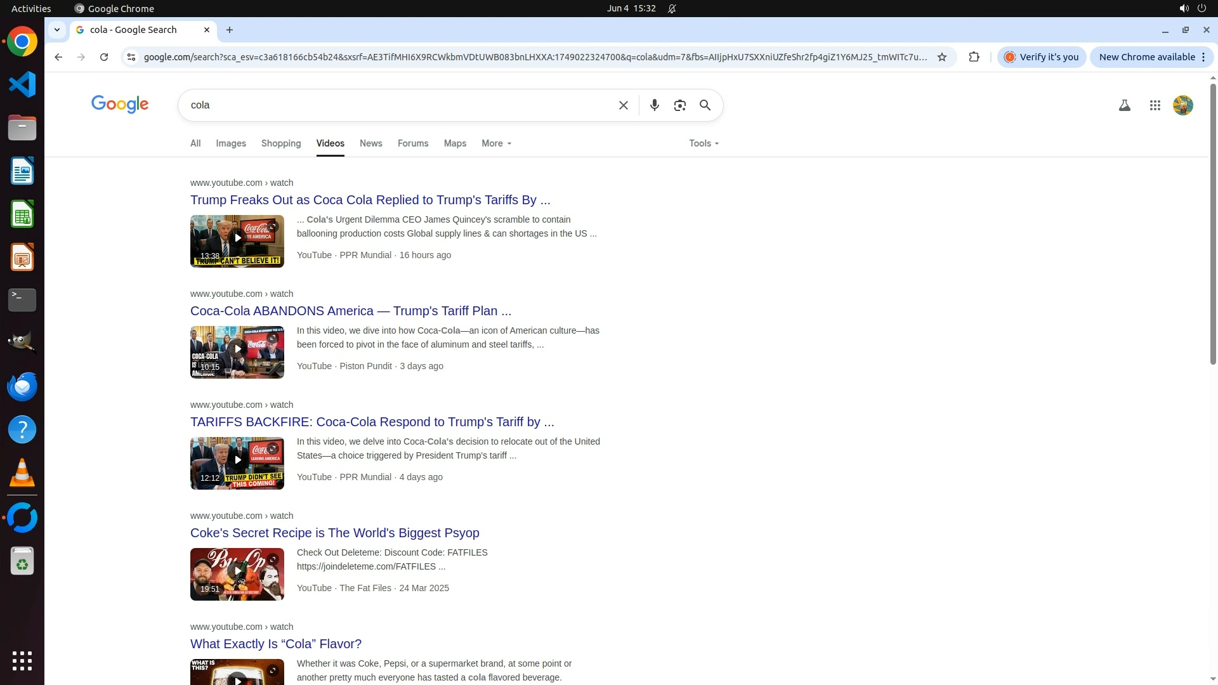
Task: Click the Verify it's you button
Action: (x=1042, y=57)
